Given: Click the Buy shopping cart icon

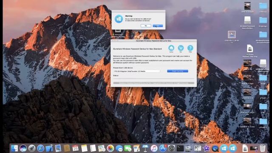Looking at the screenshot, I should [x=181, y=48].
